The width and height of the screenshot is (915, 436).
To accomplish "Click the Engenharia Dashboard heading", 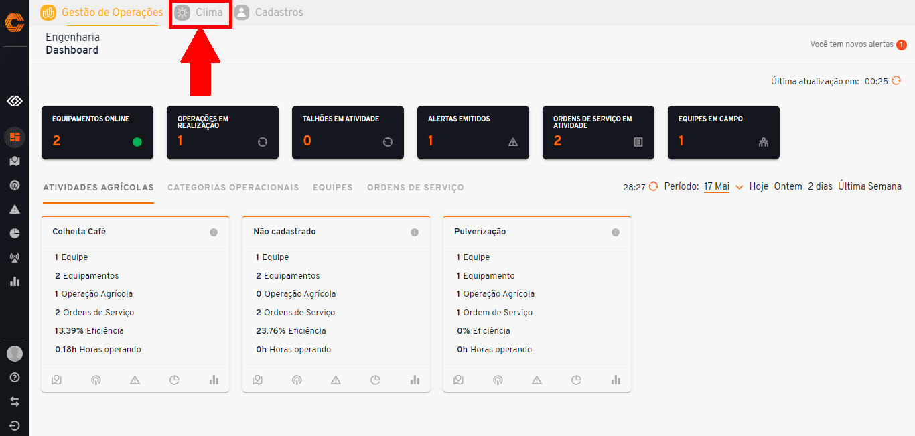I will tap(72, 44).
